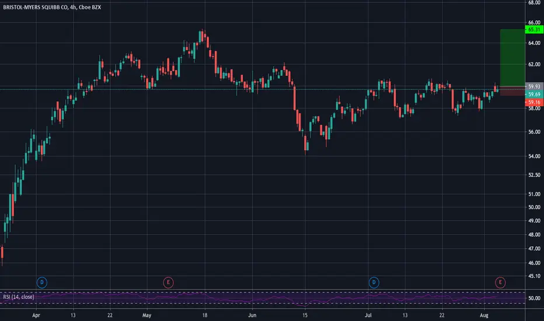Click the Jul date label on time axis
The image size is (544, 321).
coord(368,315)
